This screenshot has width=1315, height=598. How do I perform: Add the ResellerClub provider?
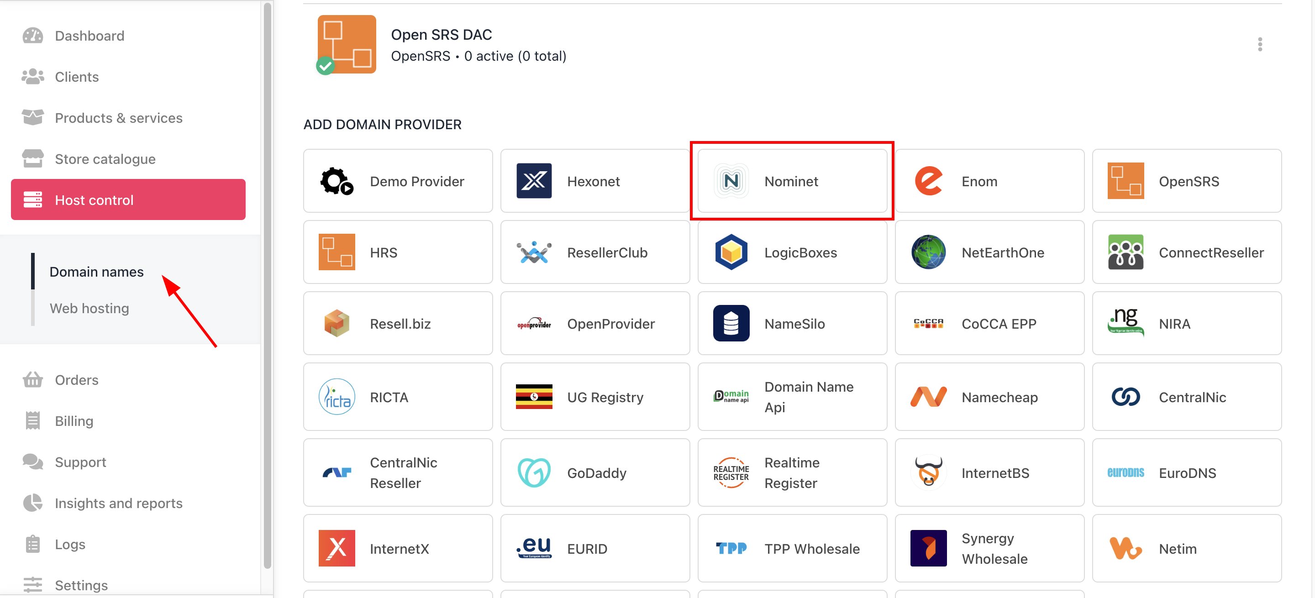pyautogui.click(x=594, y=252)
